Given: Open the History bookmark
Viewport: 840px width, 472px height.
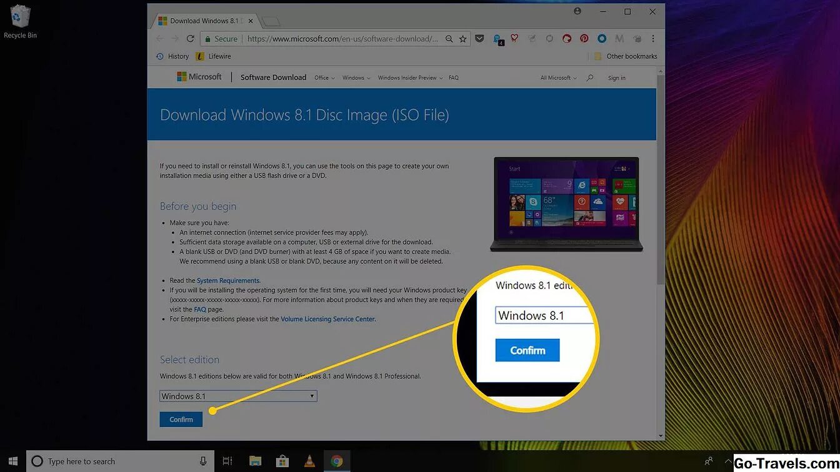Looking at the screenshot, I should [x=172, y=56].
